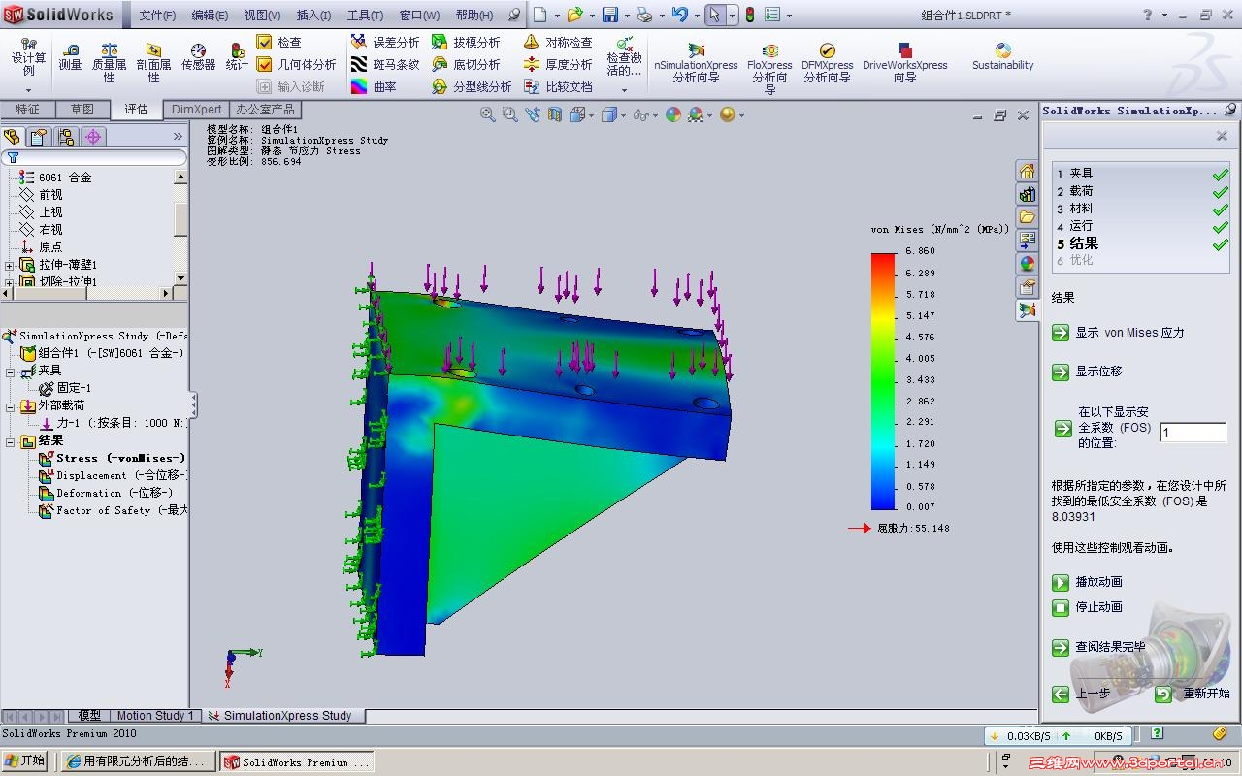Image resolution: width=1242 pixels, height=776 pixels.
Task: Run 底切分析 (Undercut Analysis)
Action: click(x=466, y=65)
